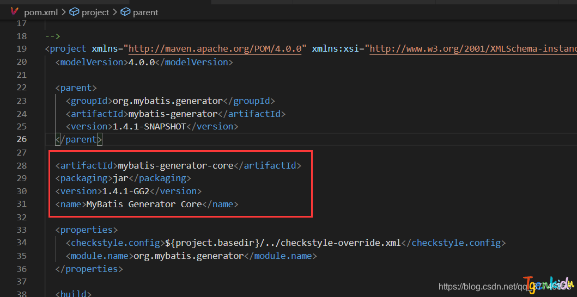Viewport: 577px width, 297px height.
Task: Click the build tag on line 38
Action: (x=74, y=294)
